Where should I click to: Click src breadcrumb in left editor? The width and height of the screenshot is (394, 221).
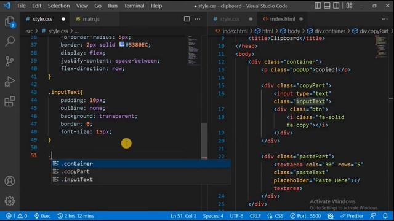(30, 31)
